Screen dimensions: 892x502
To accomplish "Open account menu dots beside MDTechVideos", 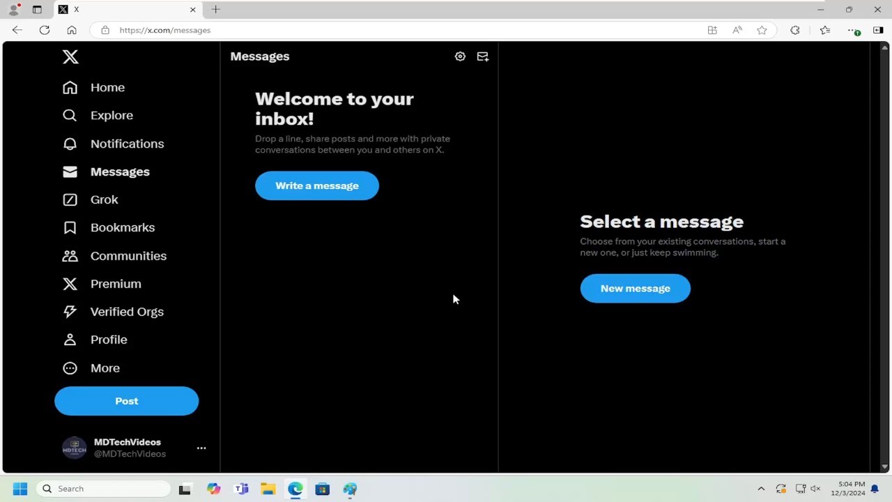I will (x=201, y=448).
